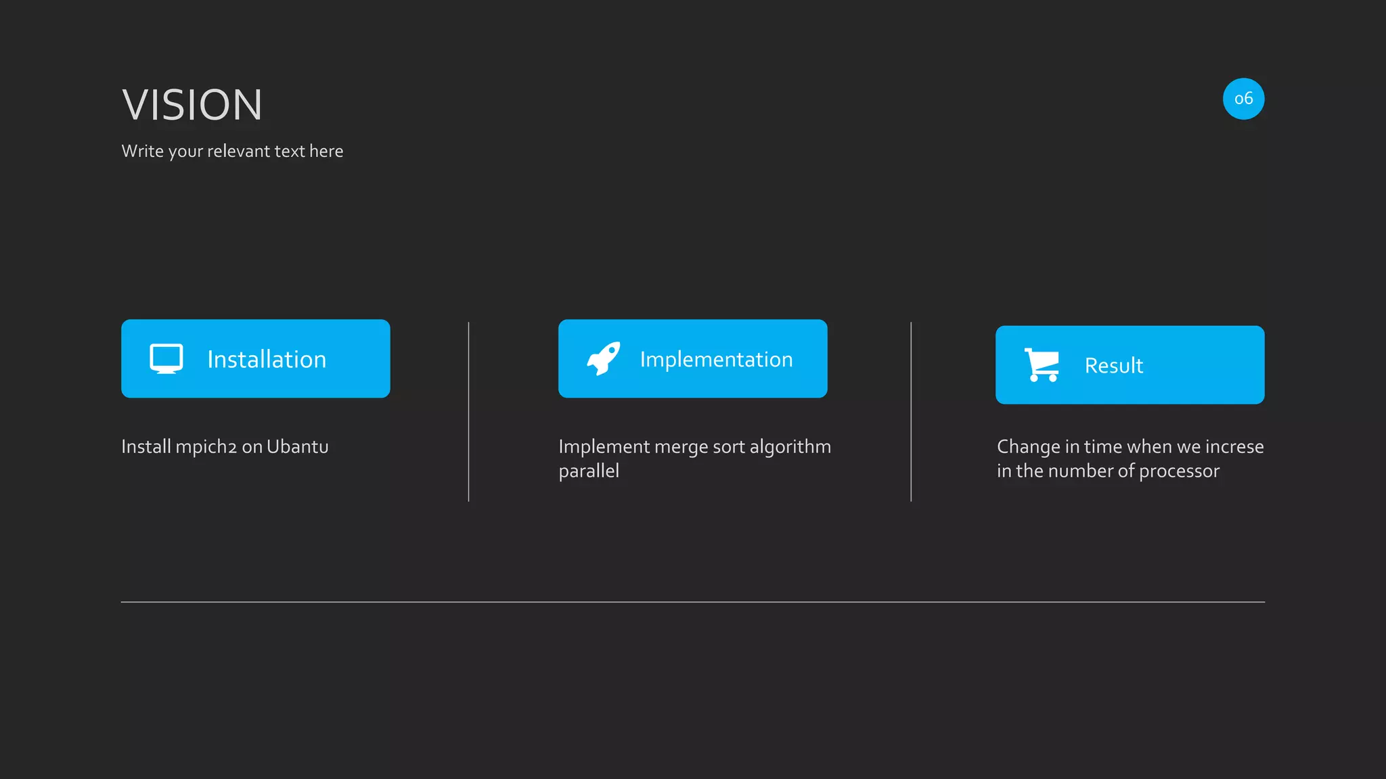Click the 'Result' label text
Screen dimensions: 1386x779
tap(1114, 366)
